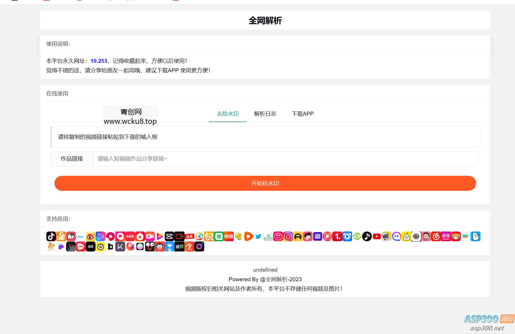Click the CapCut (剪映) app icon

point(169,236)
